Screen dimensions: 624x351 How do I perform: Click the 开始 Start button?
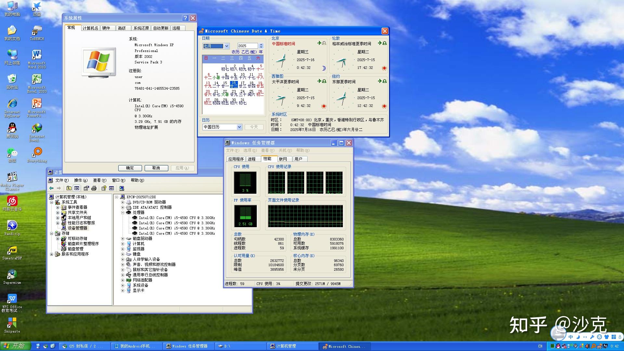pos(15,346)
